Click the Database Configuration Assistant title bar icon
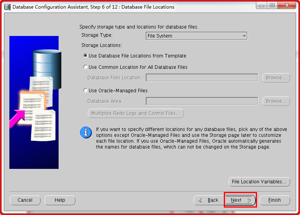Viewport: 300px width, 215px height. 7,7
